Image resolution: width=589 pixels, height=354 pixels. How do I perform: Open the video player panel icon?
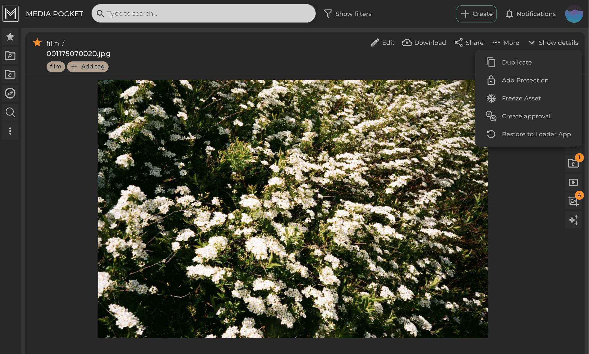point(573,183)
